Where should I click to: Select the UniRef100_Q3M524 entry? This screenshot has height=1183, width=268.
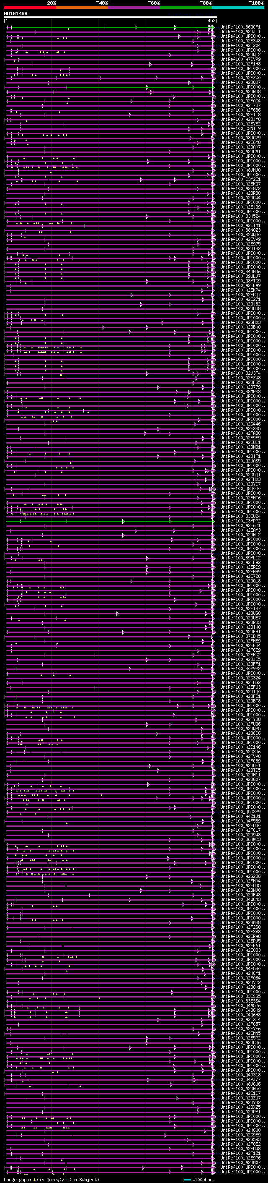click(x=240, y=216)
